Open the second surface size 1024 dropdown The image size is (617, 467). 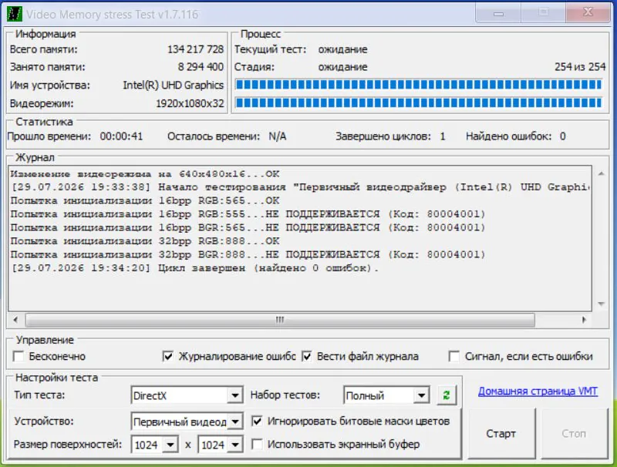(x=235, y=445)
